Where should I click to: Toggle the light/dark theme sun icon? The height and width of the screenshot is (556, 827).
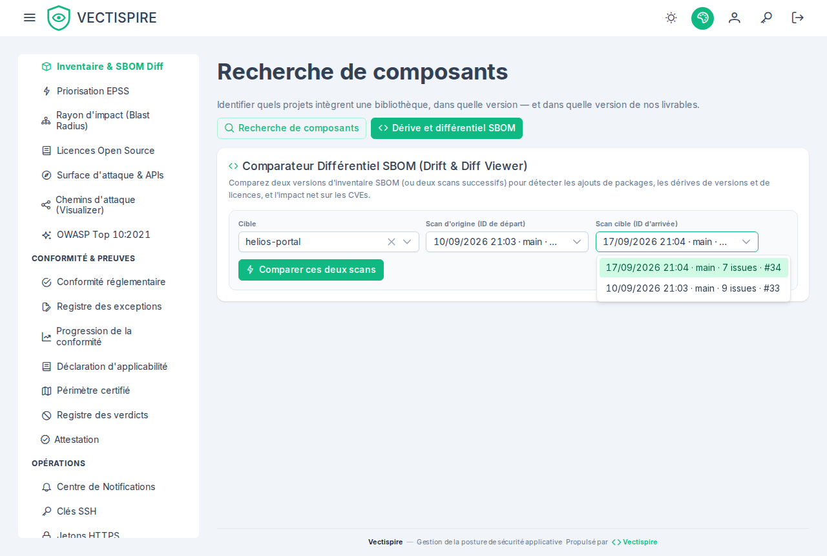click(x=671, y=17)
